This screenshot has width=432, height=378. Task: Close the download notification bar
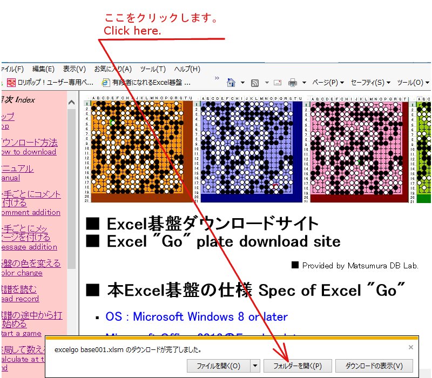411,347
